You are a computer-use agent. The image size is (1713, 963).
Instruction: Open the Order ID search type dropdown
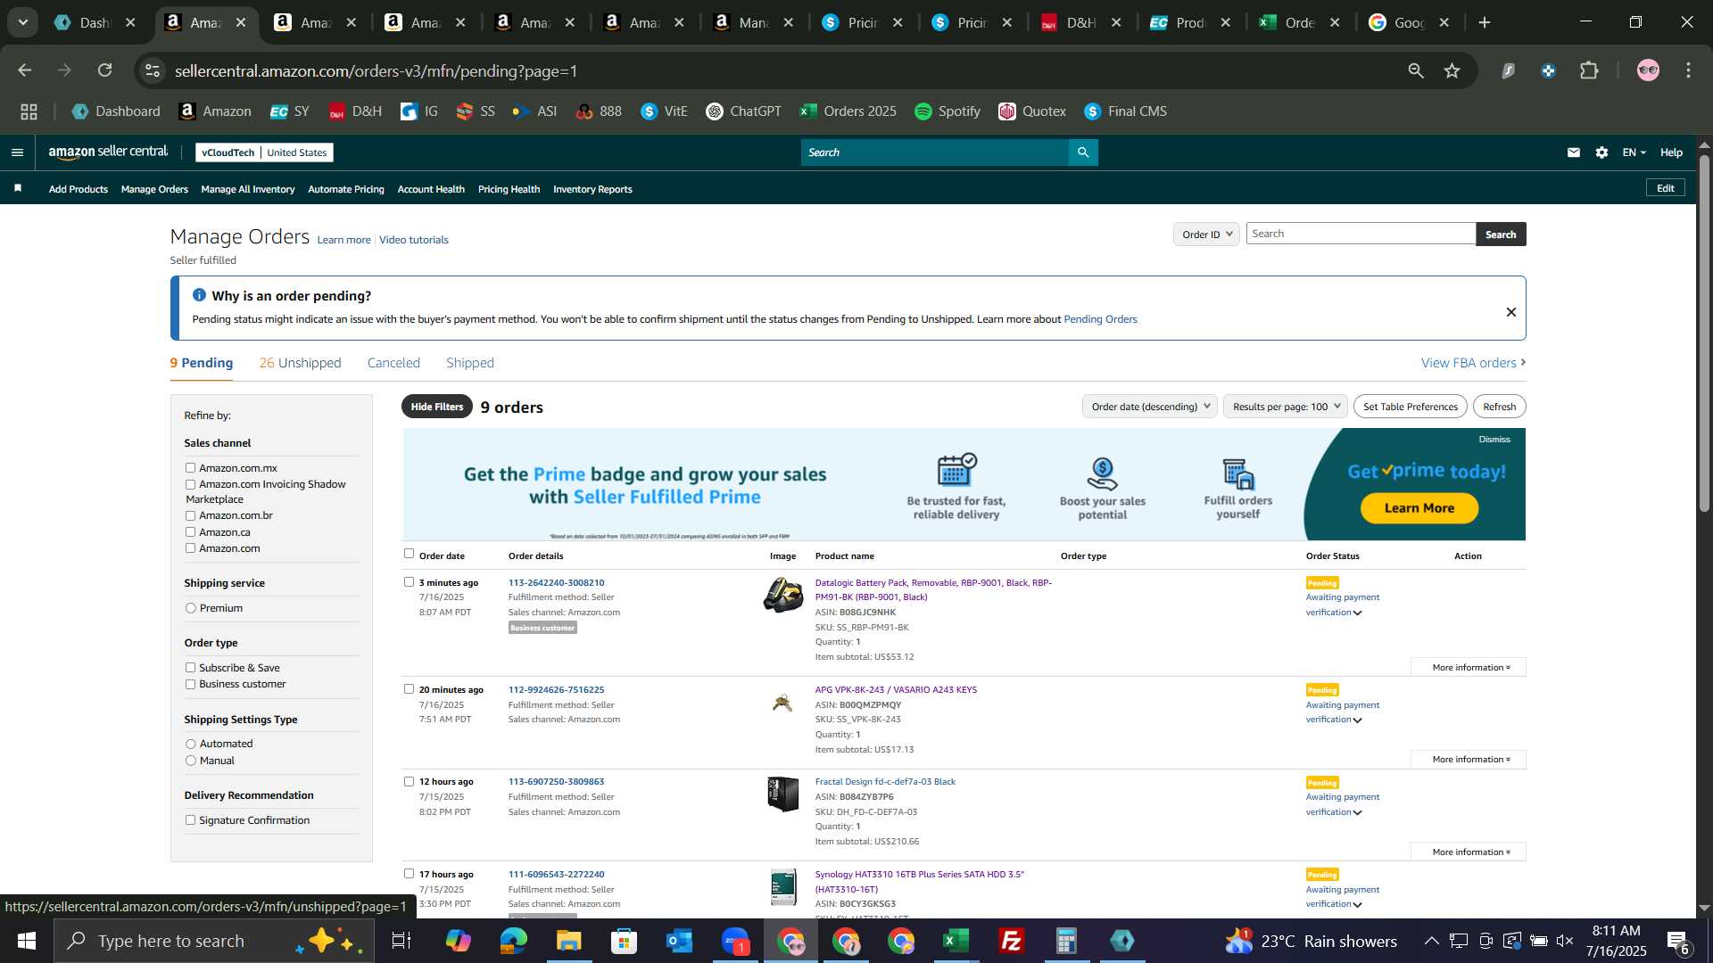(1206, 235)
